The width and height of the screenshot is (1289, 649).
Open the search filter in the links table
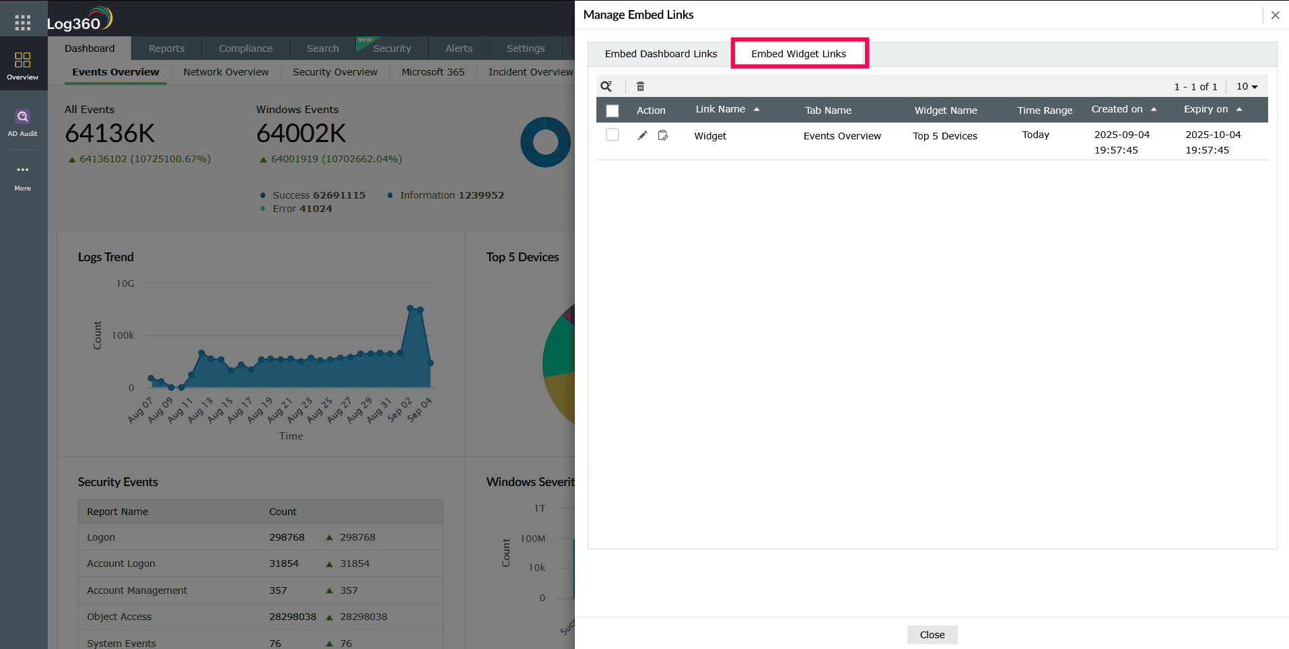tap(606, 86)
